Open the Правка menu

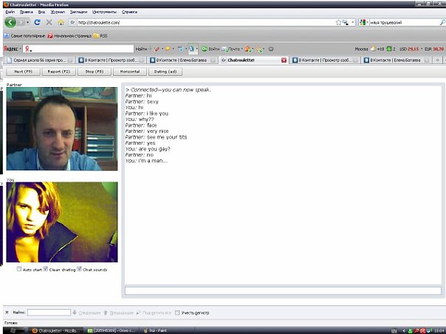pos(26,12)
